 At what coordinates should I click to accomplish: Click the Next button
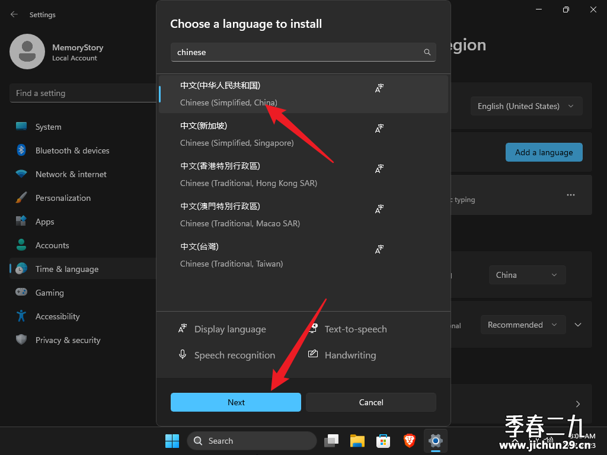click(x=236, y=402)
